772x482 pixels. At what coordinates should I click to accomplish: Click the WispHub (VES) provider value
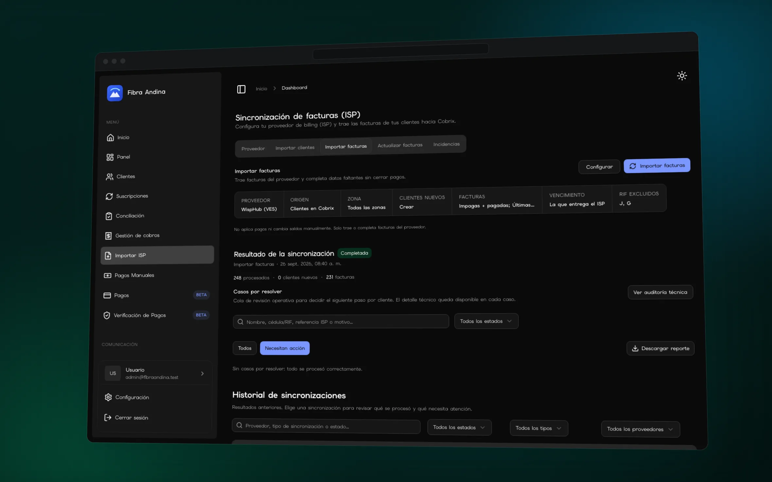coord(259,209)
